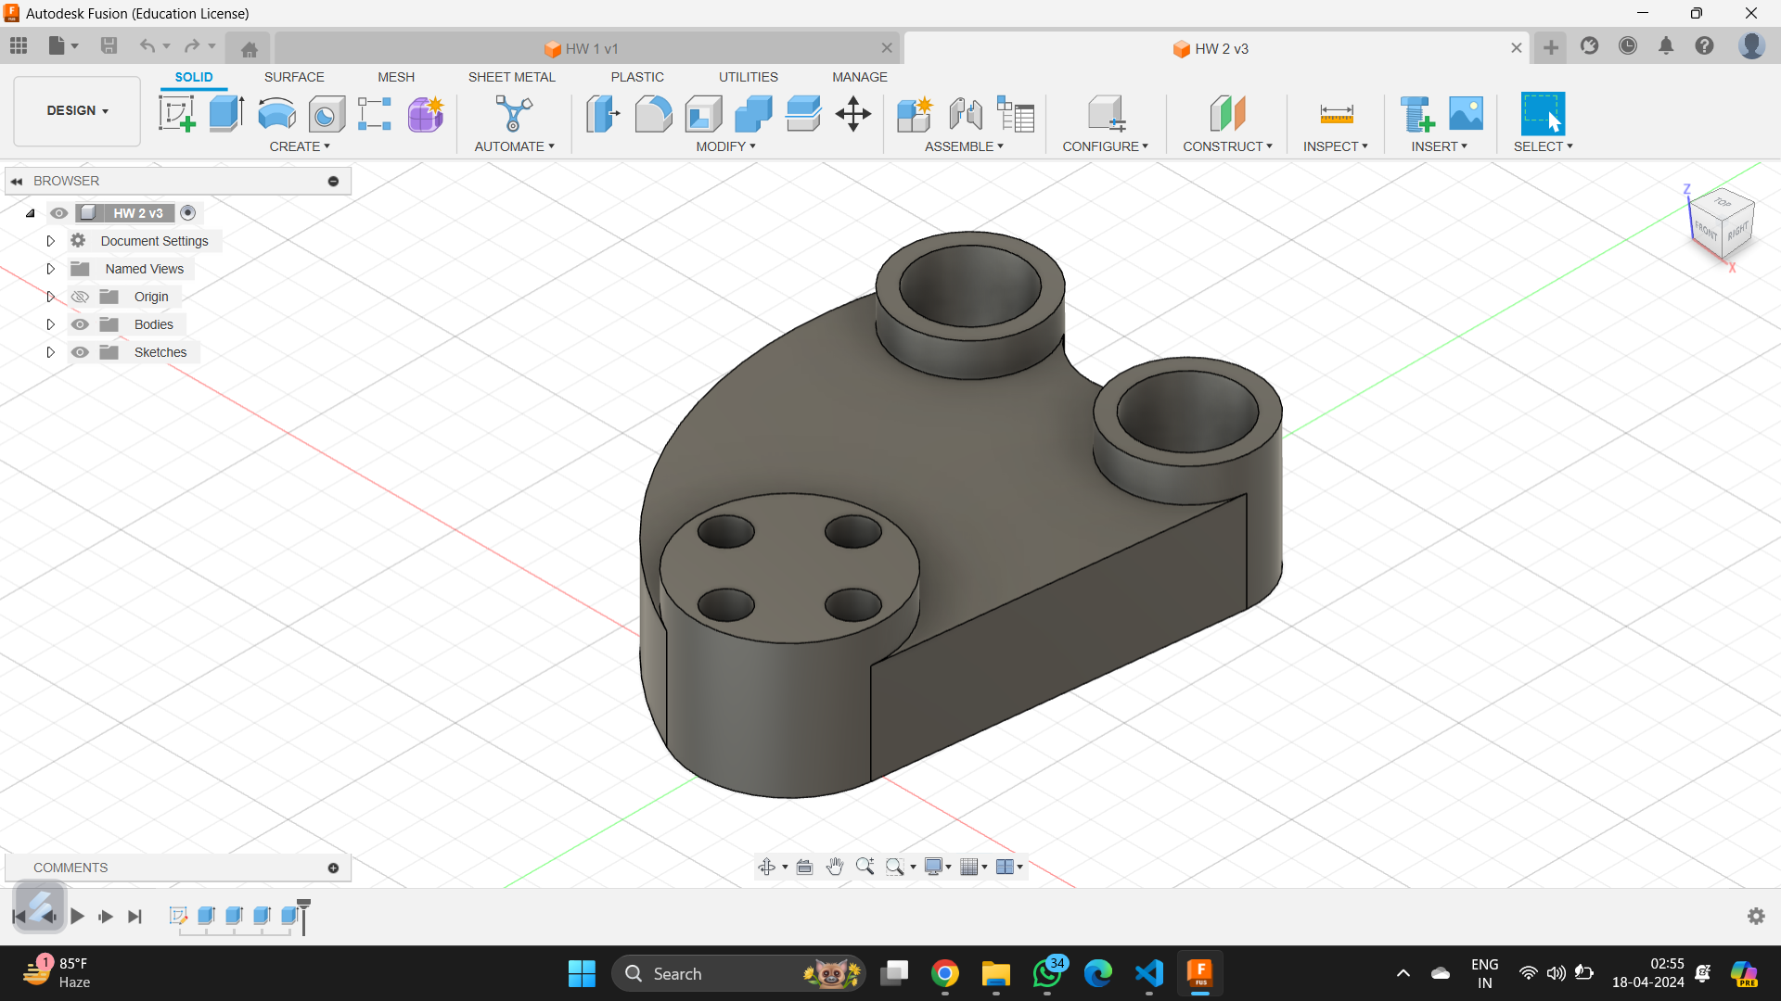This screenshot has height=1001, width=1781.
Task: Open the CONSTRUCT dropdown menu
Action: click(x=1227, y=146)
